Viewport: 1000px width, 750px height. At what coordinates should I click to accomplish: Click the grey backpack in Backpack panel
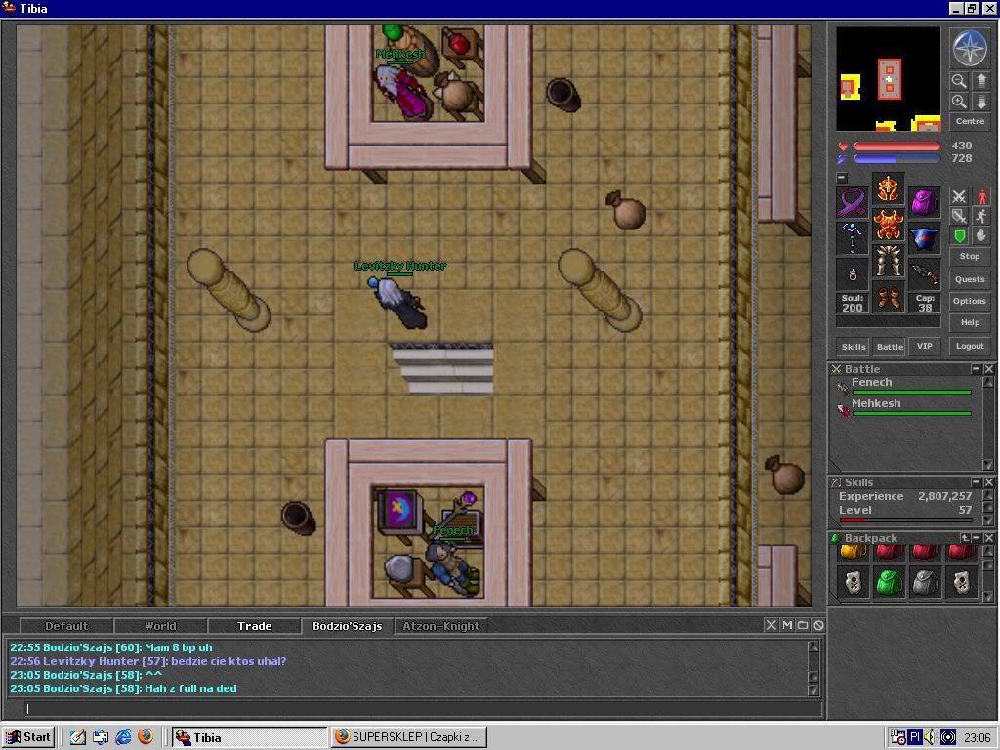click(925, 582)
